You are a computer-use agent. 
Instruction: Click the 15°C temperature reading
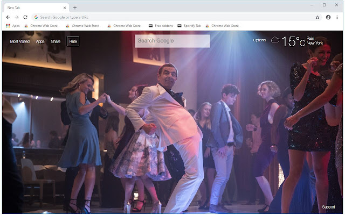tap(293, 41)
